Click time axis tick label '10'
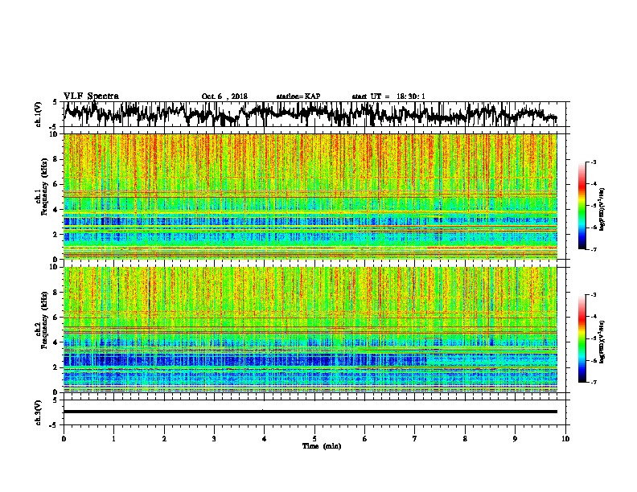The width and height of the screenshot is (637, 492). coord(565,439)
